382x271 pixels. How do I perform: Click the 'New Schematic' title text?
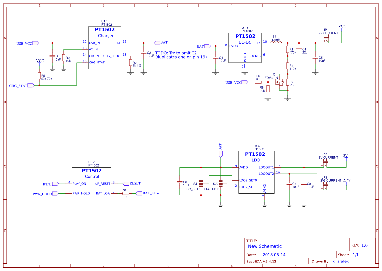(x=265, y=246)
